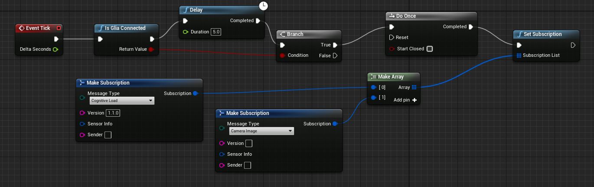Click the Version 1.1.0 input field

pyautogui.click(x=113, y=113)
